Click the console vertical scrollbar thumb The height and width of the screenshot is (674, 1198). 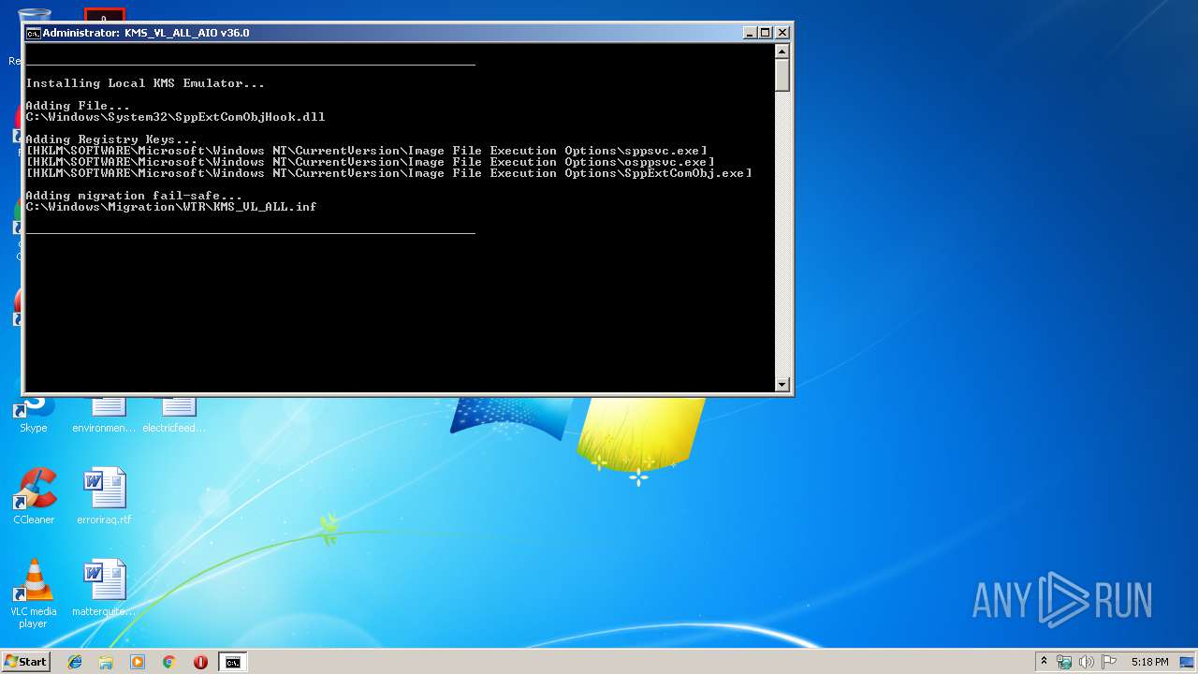pyautogui.click(x=782, y=75)
